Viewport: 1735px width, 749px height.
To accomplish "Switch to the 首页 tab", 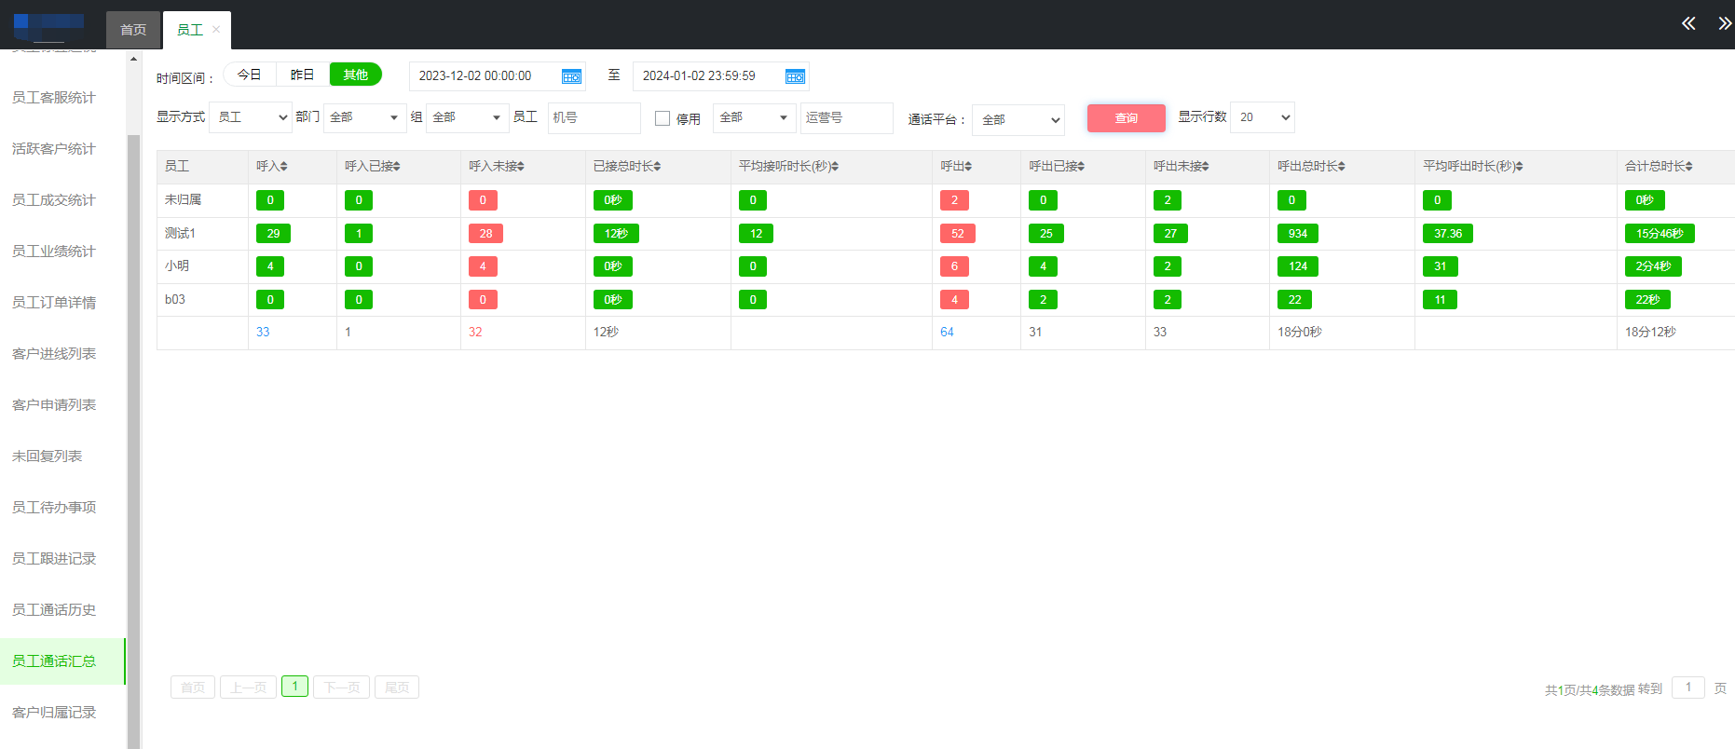I will (133, 30).
